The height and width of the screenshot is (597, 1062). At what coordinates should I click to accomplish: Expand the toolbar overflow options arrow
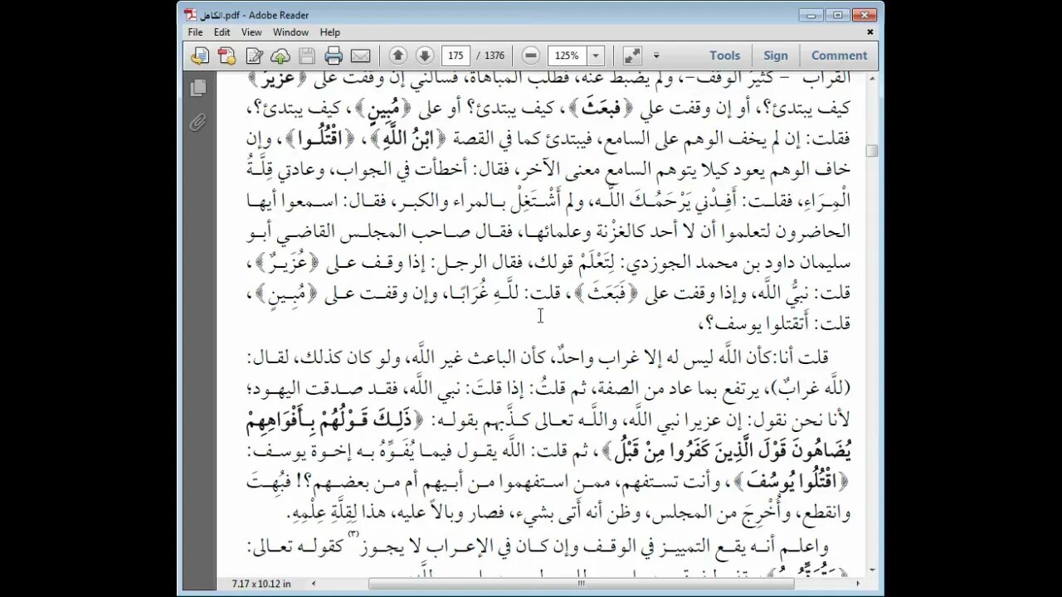[656, 56]
